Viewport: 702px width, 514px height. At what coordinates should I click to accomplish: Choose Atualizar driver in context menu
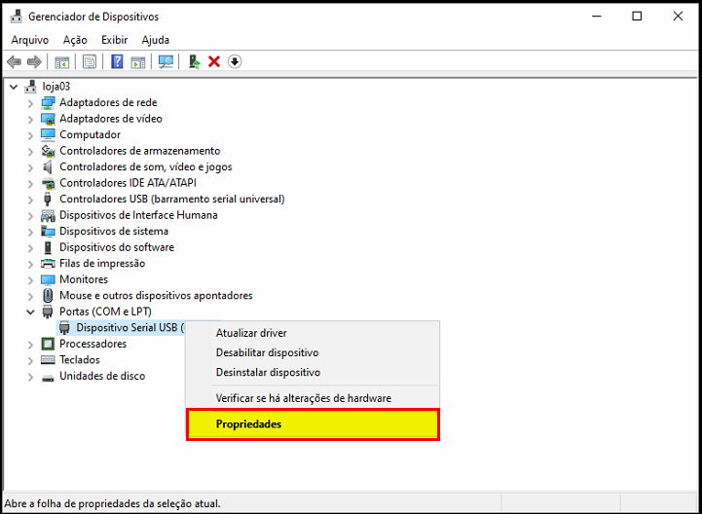pos(313,333)
